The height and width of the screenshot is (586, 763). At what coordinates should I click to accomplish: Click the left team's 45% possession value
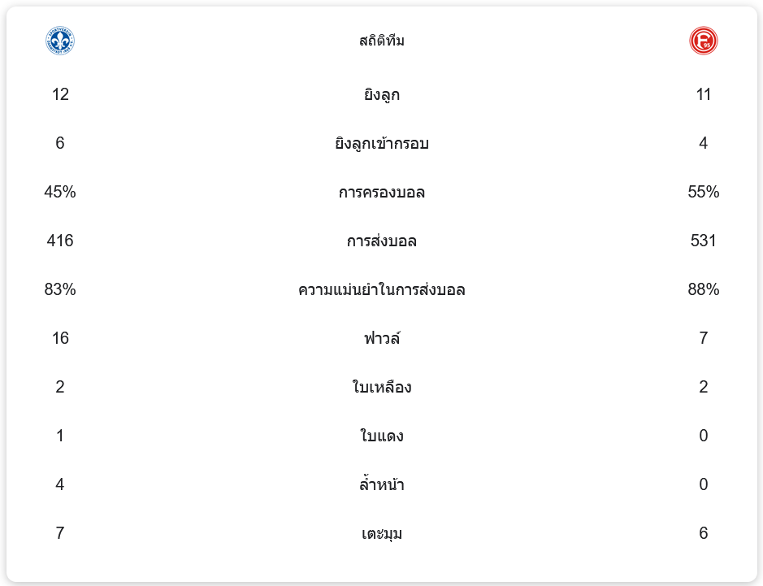(x=60, y=192)
